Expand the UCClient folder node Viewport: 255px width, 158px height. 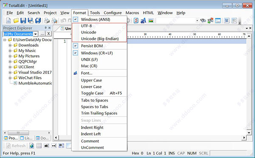coord(10,67)
